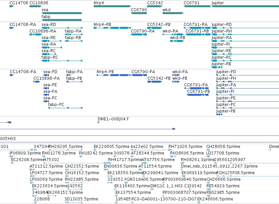
Task: Select EST RH29295.5prime
Action: pos(66,147)
